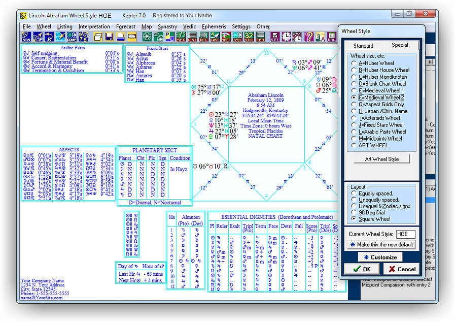Click the harmonic chart 9 7 5 icon
The image size is (455, 322).
83,37
